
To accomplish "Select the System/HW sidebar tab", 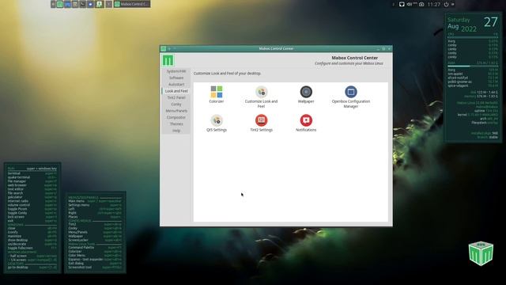I will [176, 71].
